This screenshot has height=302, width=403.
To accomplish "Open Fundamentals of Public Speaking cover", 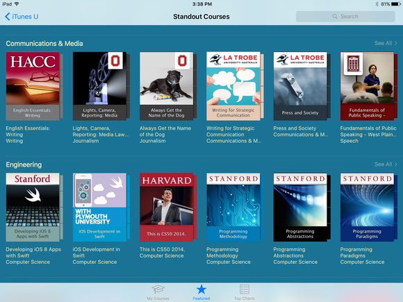I will point(367,86).
